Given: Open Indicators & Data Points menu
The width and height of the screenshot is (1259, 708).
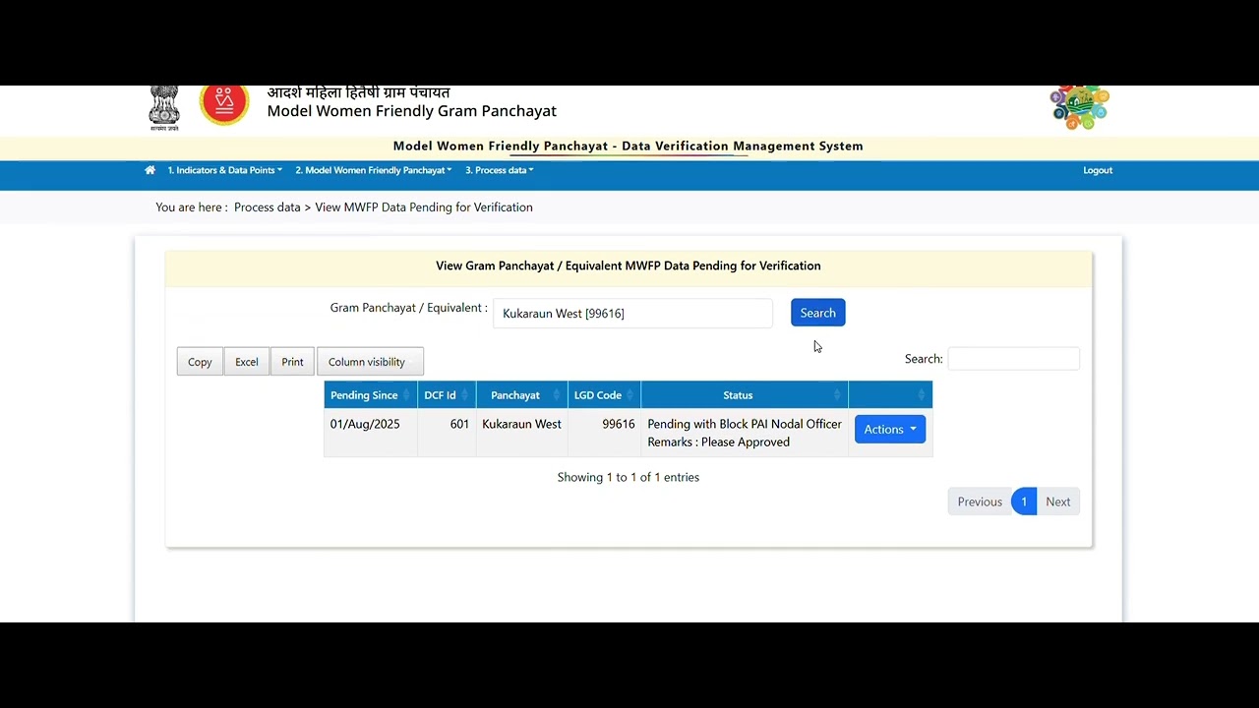Looking at the screenshot, I should click(224, 170).
